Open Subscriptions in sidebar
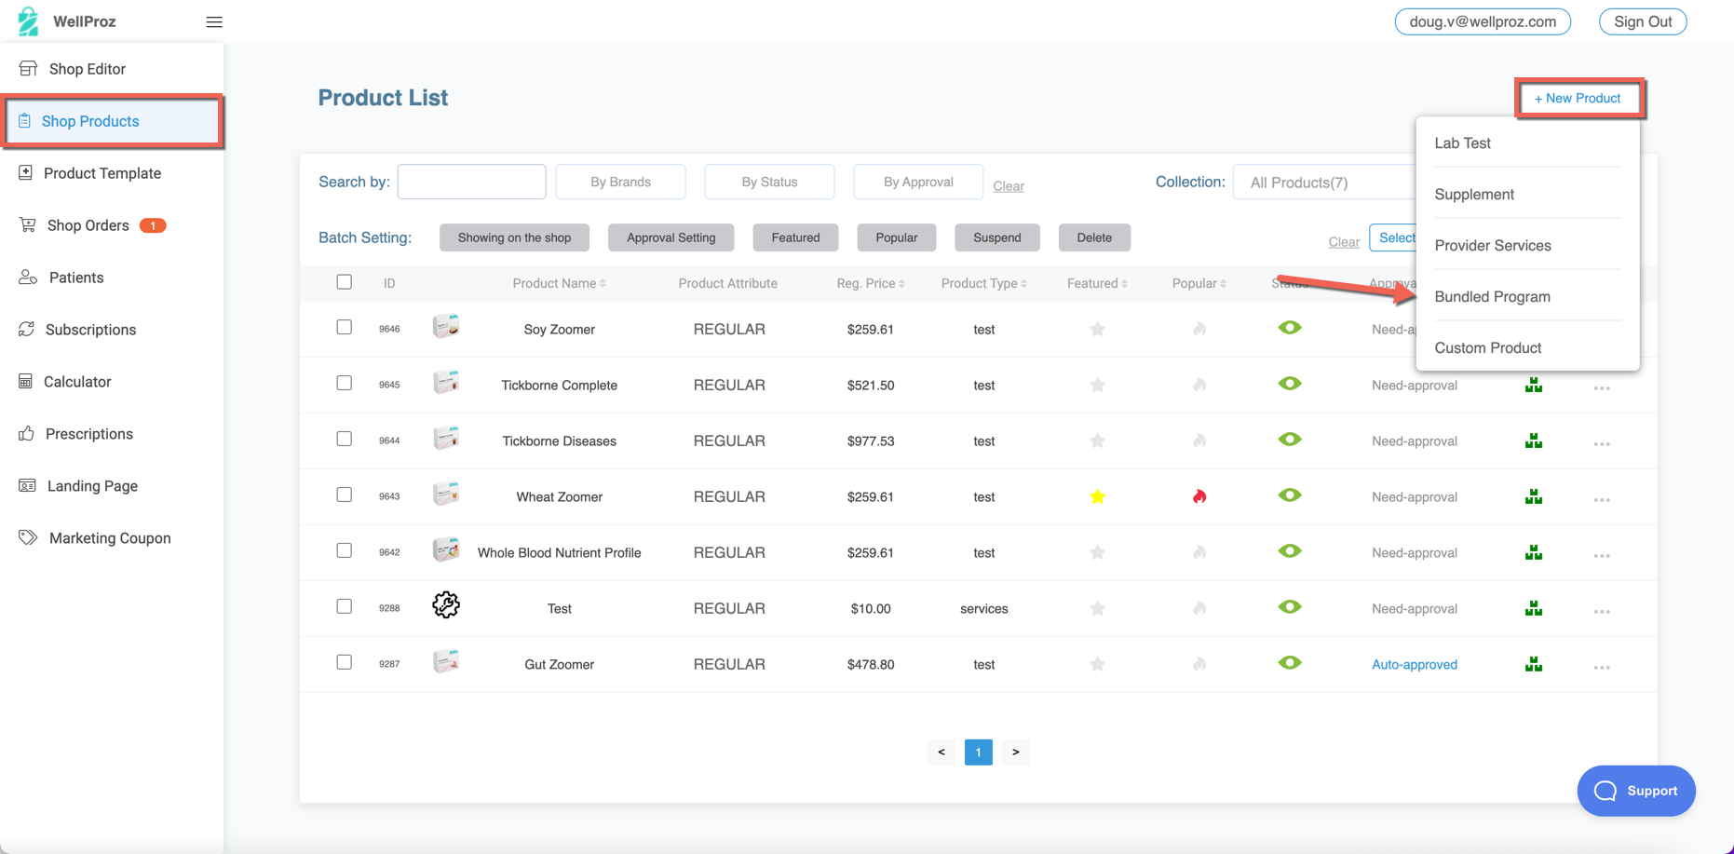This screenshot has height=854, width=1734. click(x=90, y=330)
